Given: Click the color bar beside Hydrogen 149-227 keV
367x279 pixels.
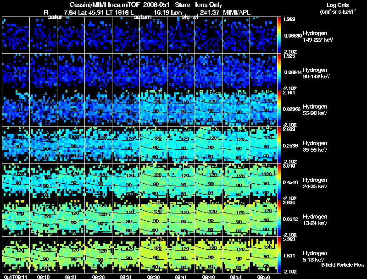Looking at the screenshot, I should pyautogui.click(x=279, y=35).
